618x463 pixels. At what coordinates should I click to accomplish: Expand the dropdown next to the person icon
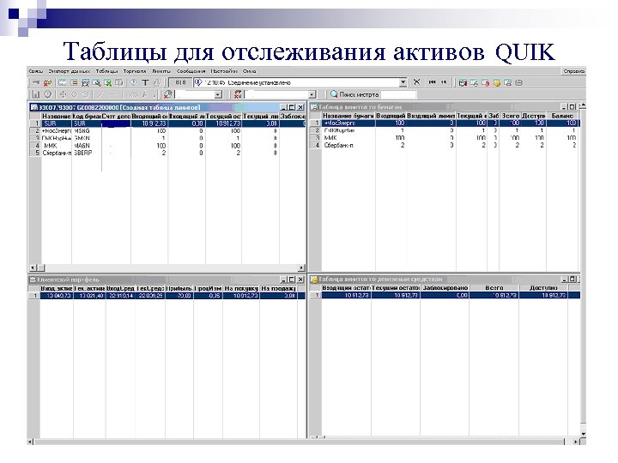[x=312, y=95]
